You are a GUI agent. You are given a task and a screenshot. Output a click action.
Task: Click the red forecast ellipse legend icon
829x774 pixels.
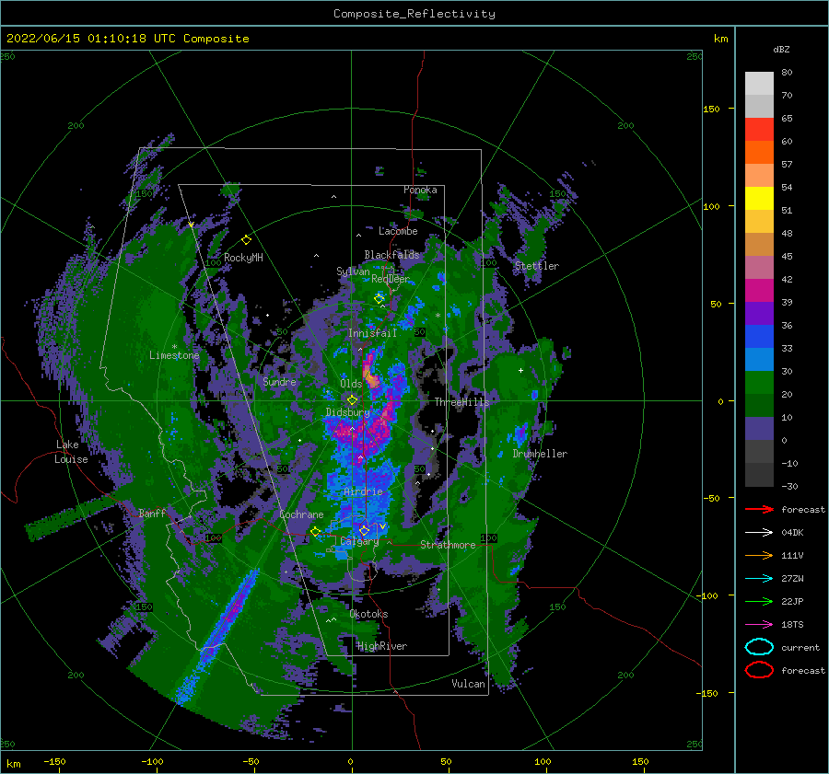[x=759, y=670]
